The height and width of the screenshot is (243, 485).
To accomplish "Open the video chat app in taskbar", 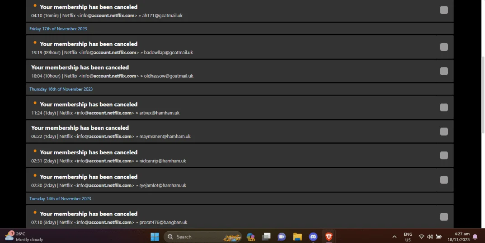I will tap(282, 237).
